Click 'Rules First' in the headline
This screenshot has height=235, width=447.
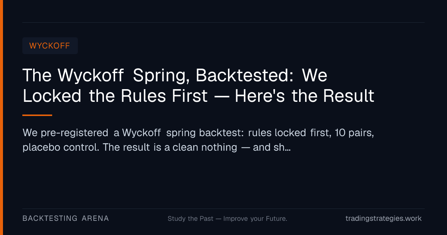pos(164,96)
